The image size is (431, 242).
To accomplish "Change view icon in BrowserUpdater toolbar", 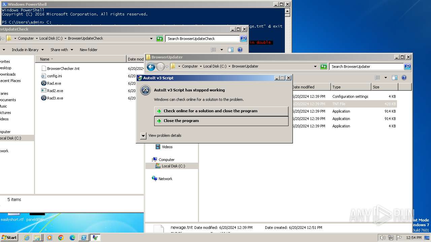I will [377, 78].
